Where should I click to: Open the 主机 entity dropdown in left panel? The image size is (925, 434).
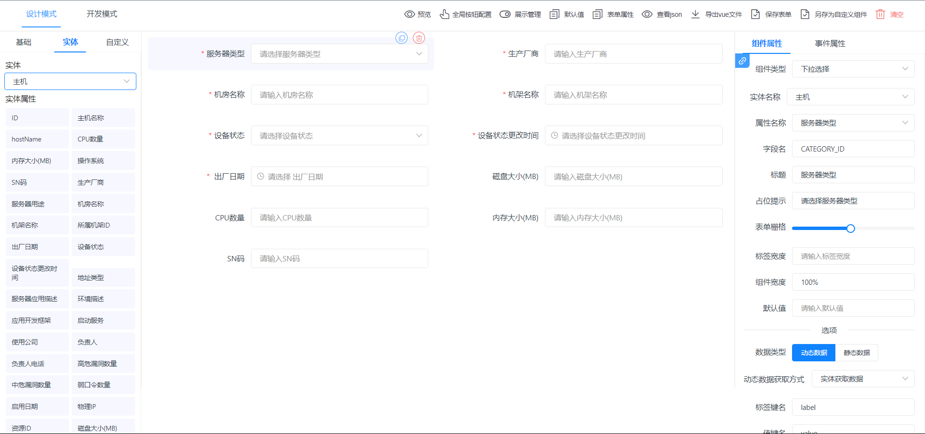[x=70, y=81]
